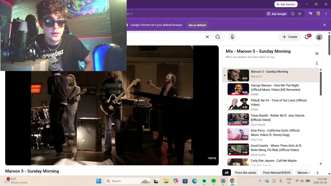
Task: Switch input language via ENG US
Action: pyautogui.click(x=289, y=181)
